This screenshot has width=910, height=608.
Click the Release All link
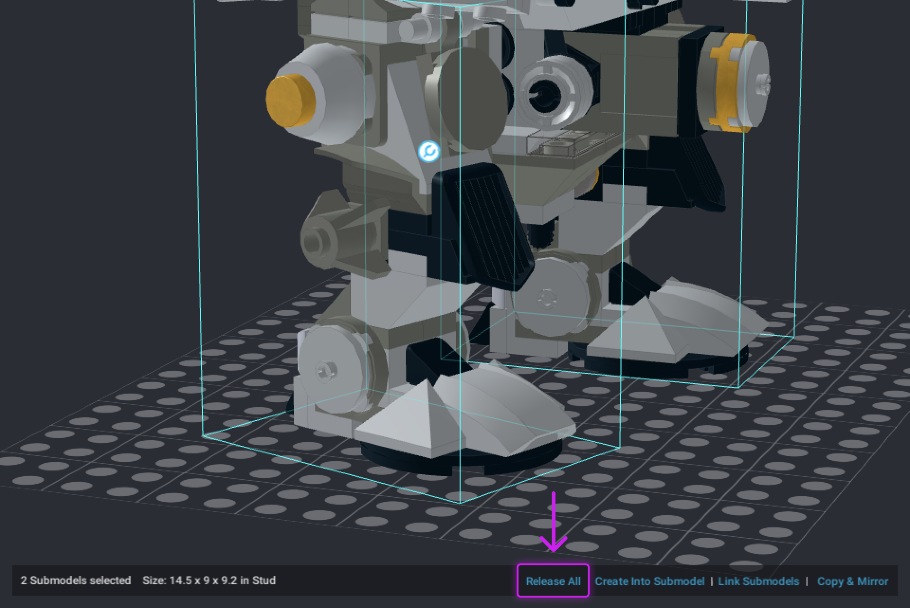(x=553, y=581)
